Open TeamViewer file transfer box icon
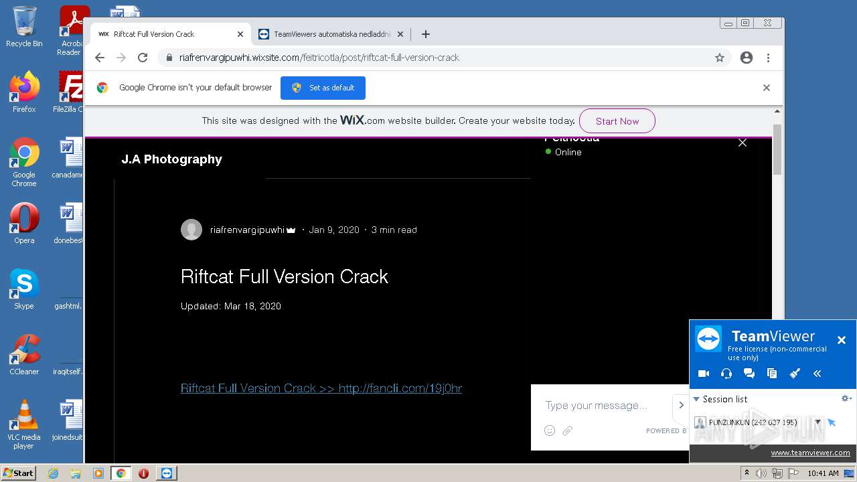Viewport: 857px width, 482px height. pos(772,374)
